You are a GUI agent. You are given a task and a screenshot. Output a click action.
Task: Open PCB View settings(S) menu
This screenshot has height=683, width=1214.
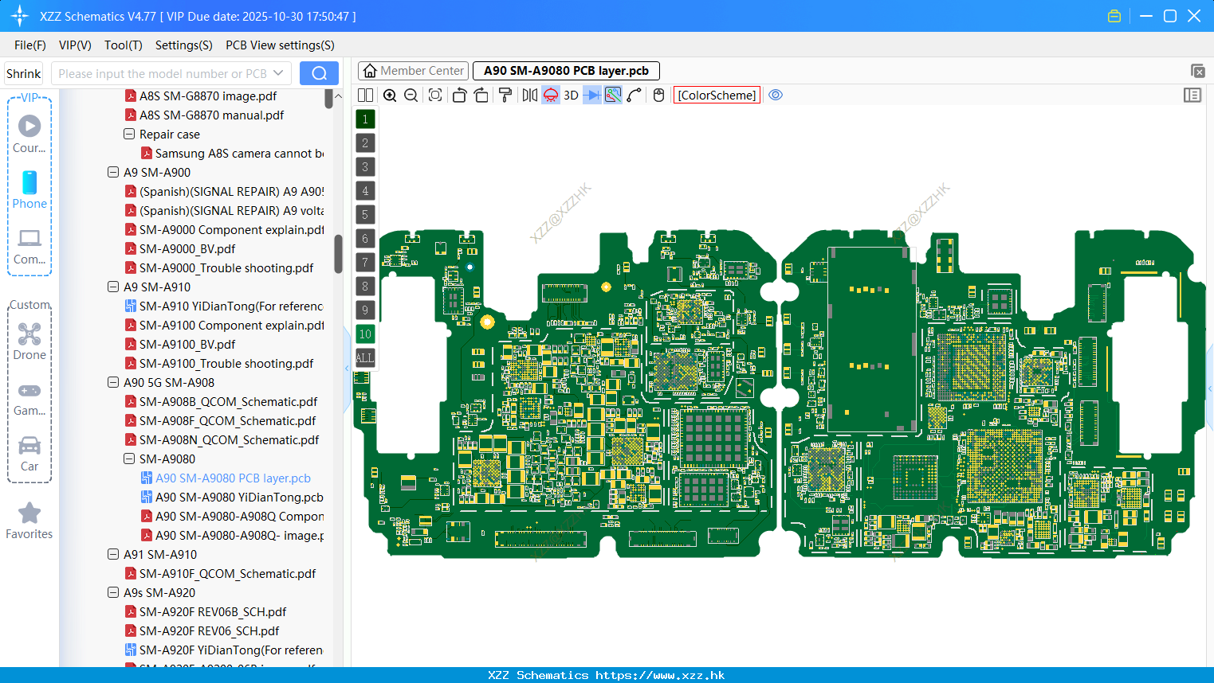(280, 45)
